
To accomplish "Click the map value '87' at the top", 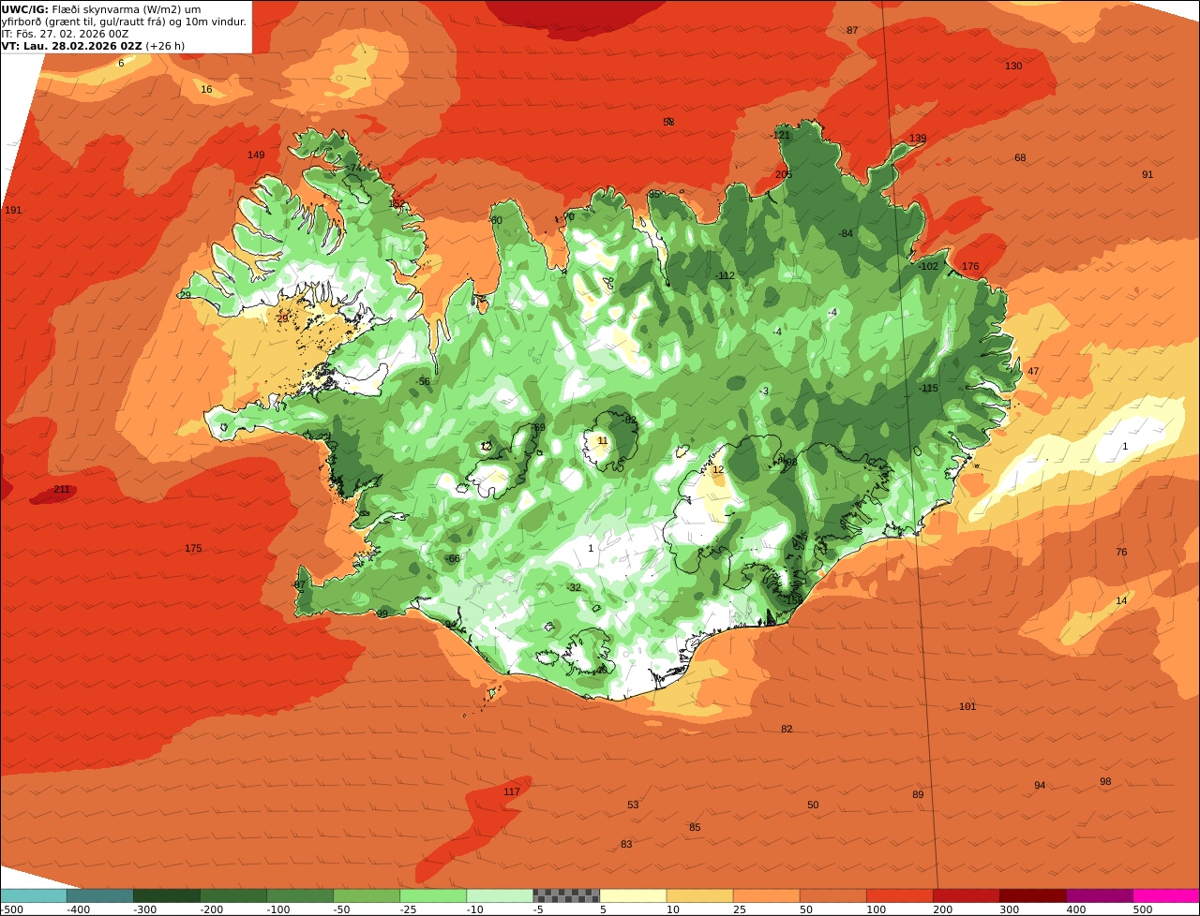I will coord(852,30).
